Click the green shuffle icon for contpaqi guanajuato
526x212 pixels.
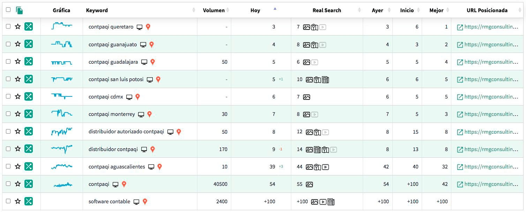pyautogui.click(x=29, y=44)
